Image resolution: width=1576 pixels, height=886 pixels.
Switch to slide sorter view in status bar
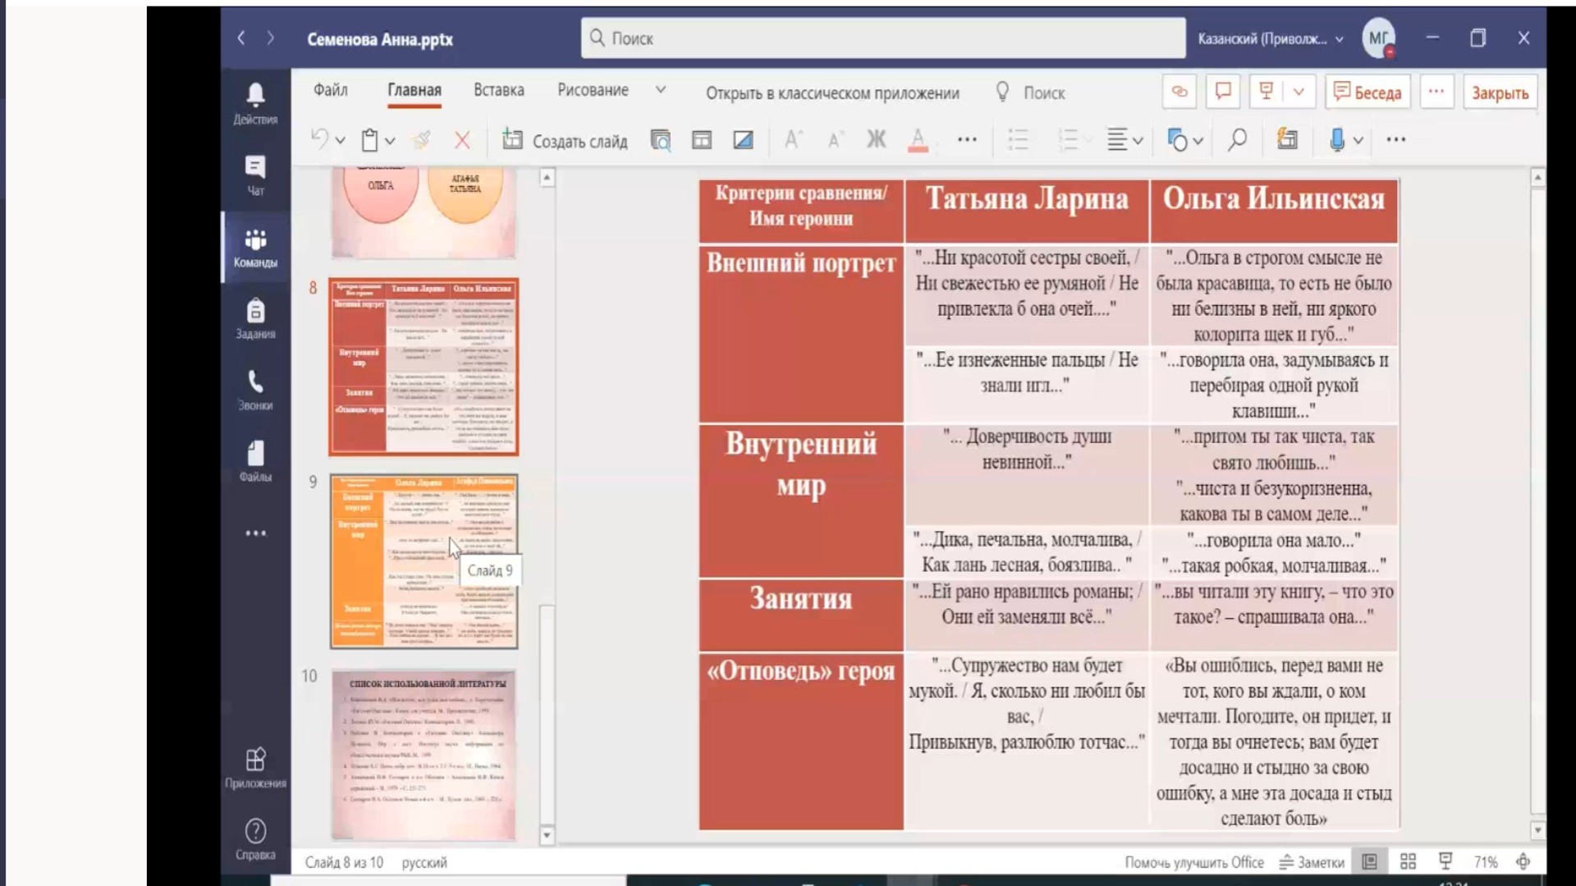coord(1408,861)
